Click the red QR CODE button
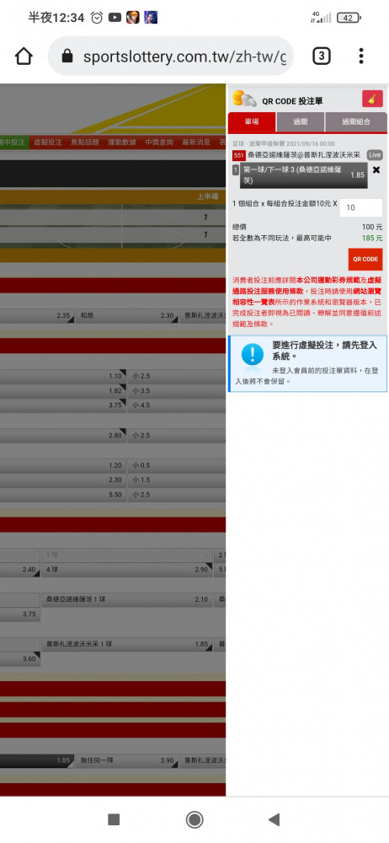Image resolution: width=389 pixels, height=843 pixels. [x=365, y=259]
